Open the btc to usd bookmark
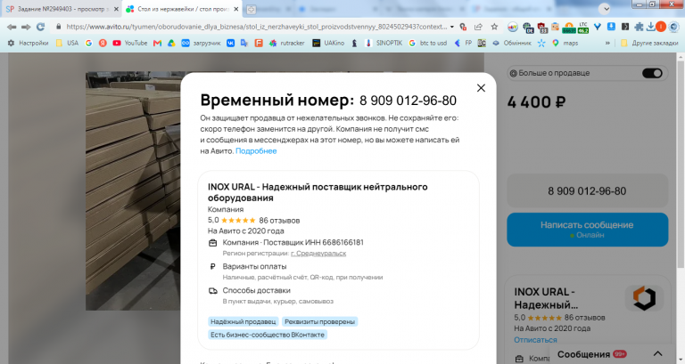The height and width of the screenshot is (364, 685). (428, 43)
